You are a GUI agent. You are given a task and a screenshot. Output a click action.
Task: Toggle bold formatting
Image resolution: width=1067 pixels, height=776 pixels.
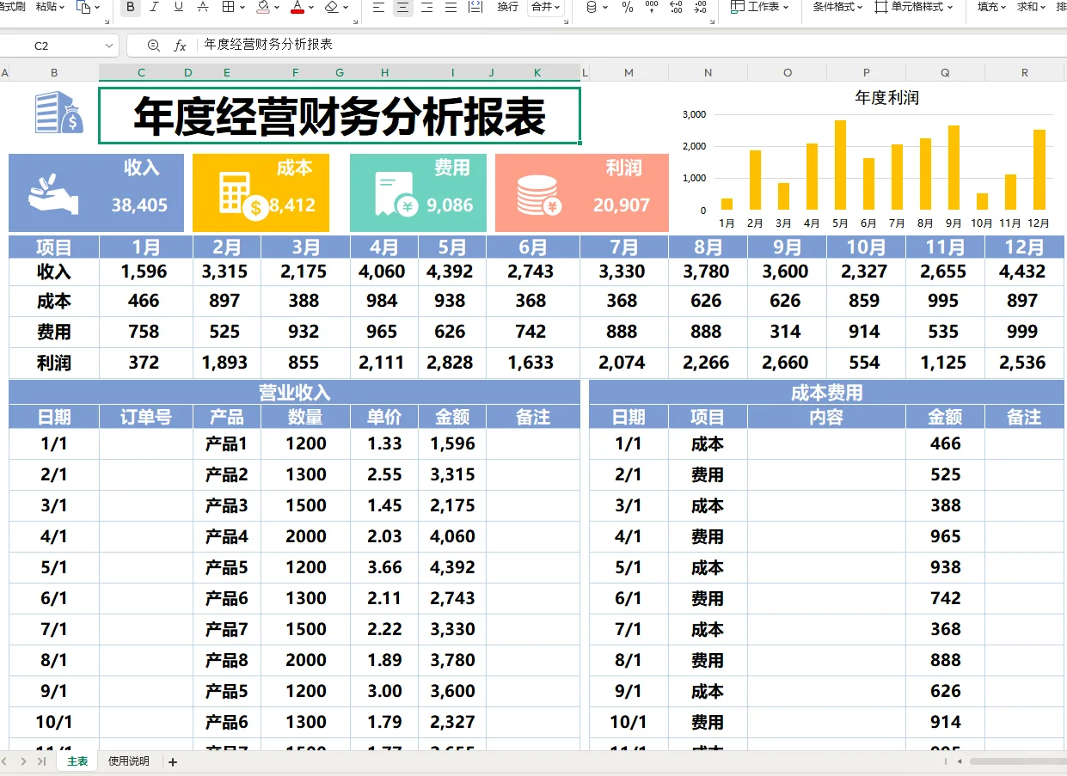coord(130,7)
